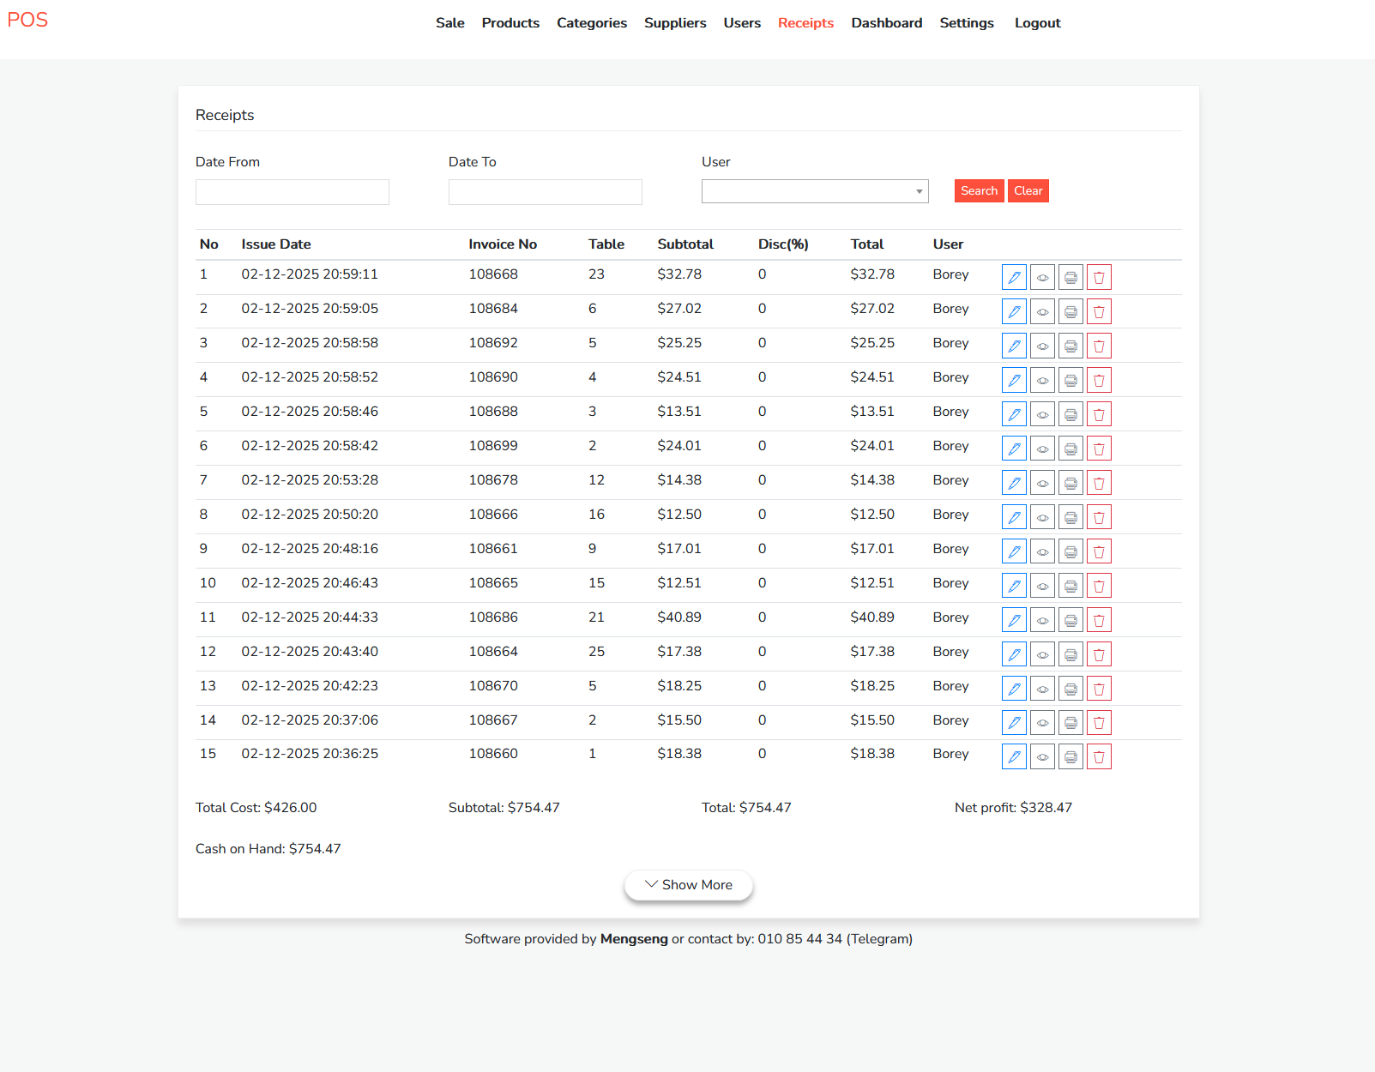Image resolution: width=1375 pixels, height=1072 pixels.
Task: Focus the Date From input field
Action: click(292, 192)
